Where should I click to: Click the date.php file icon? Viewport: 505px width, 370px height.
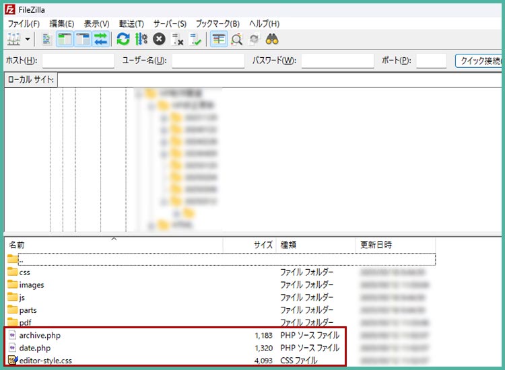tap(12, 348)
